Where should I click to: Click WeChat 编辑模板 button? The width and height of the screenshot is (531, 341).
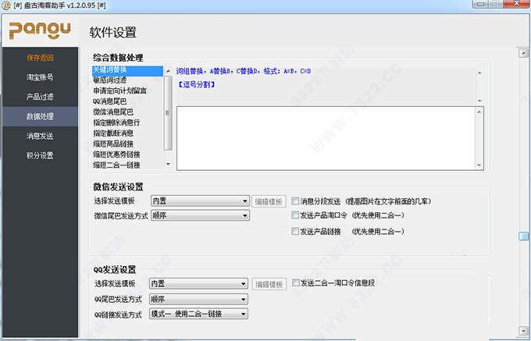pyautogui.click(x=269, y=201)
